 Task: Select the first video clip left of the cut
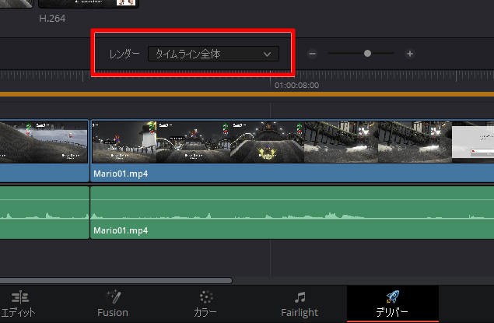click(x=43, y=142)
